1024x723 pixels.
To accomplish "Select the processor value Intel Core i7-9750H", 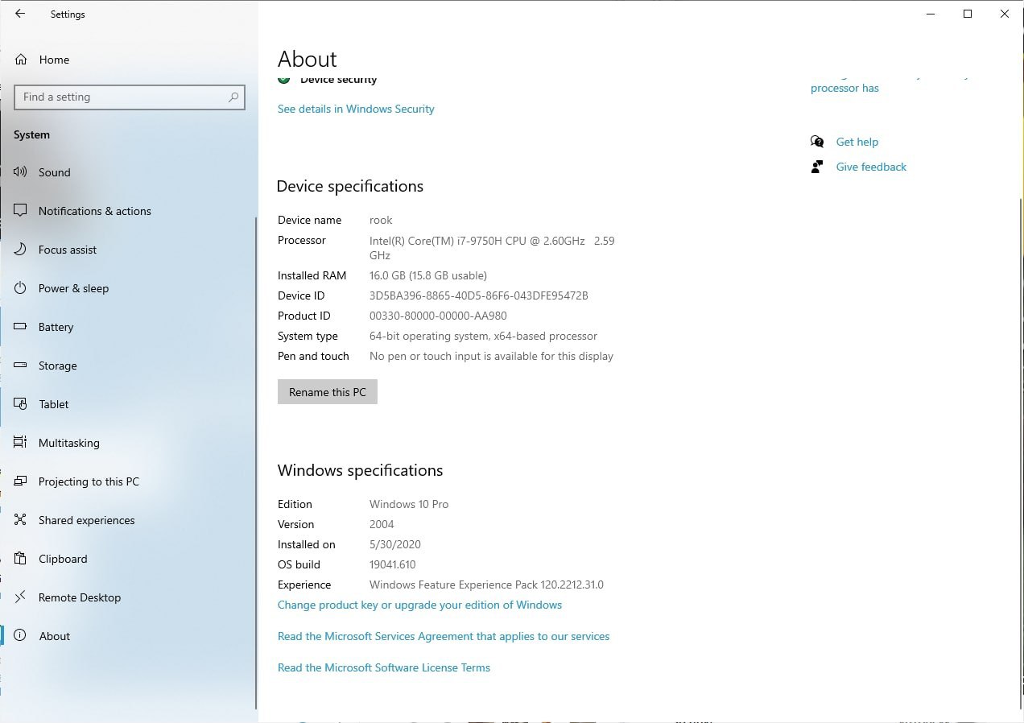I will click(x=492, y=247).
